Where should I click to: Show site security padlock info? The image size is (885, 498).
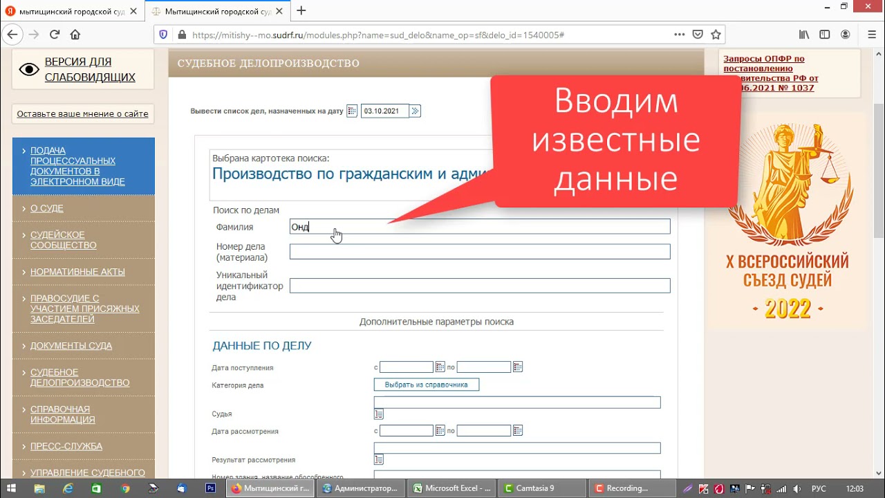click(182, 35)
